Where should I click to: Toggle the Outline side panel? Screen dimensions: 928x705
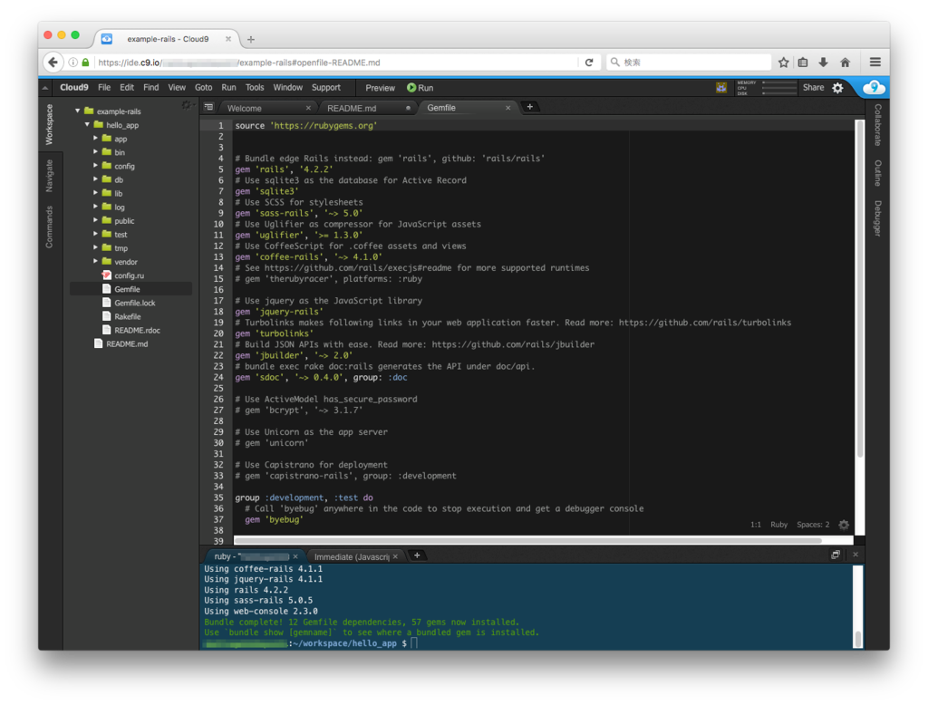(x=877, y=173)
